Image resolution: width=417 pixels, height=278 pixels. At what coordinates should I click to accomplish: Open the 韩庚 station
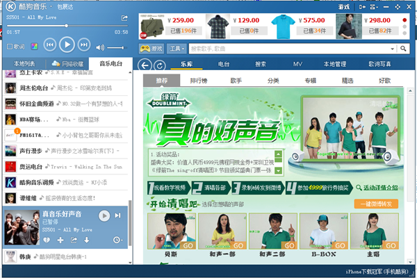(66, 256)
